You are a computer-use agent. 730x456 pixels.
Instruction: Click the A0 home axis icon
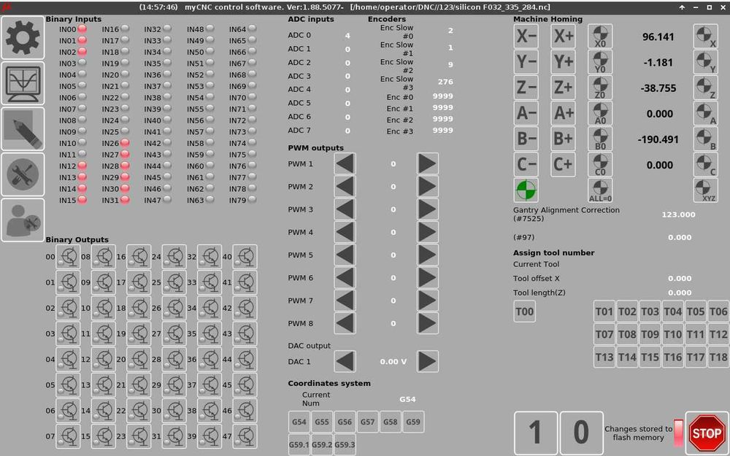[x=600, y=113]
